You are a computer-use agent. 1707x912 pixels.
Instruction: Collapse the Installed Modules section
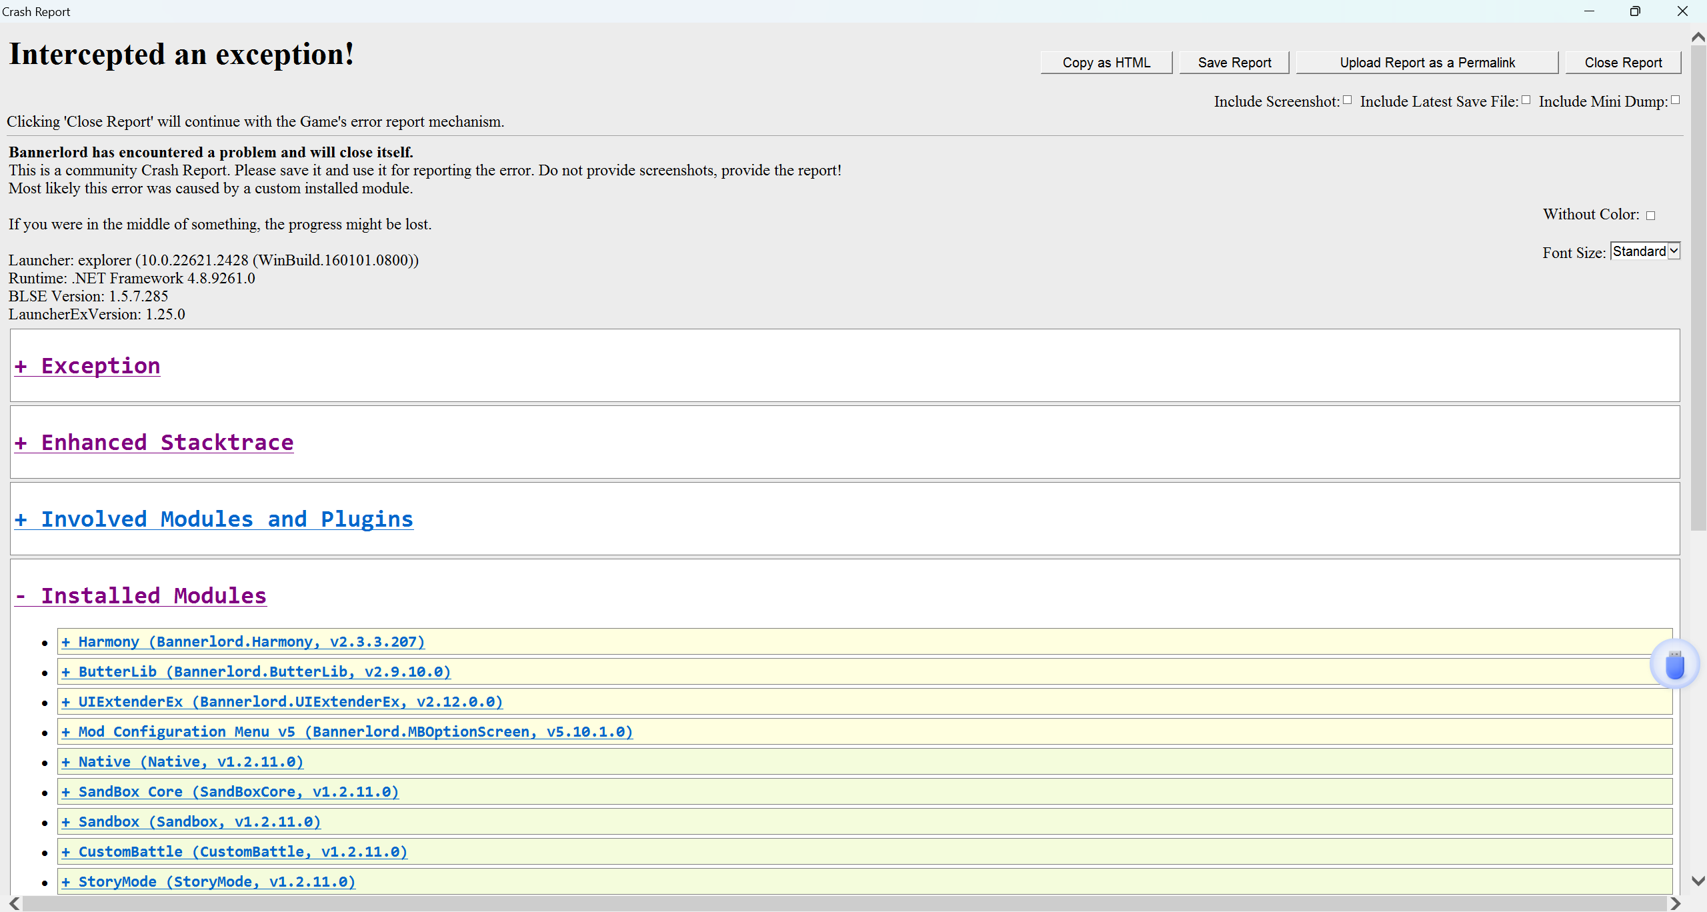pyautogui.click(x=141, y=596)
